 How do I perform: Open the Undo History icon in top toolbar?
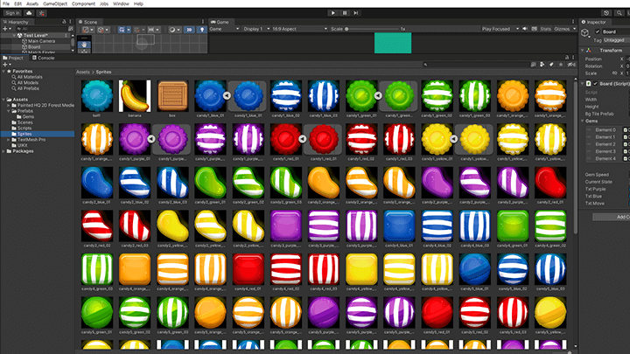coord(606,13)
